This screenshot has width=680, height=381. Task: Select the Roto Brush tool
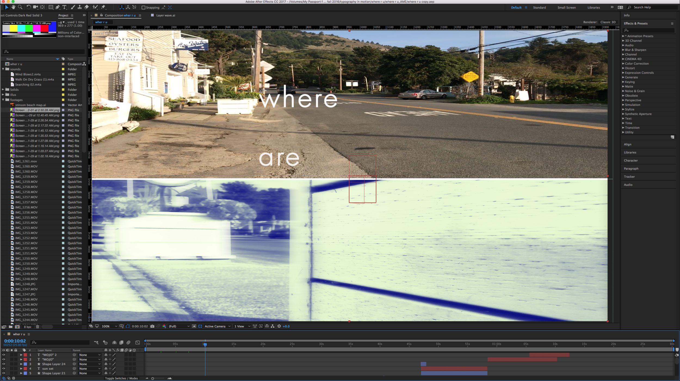[x=95, y=7]
